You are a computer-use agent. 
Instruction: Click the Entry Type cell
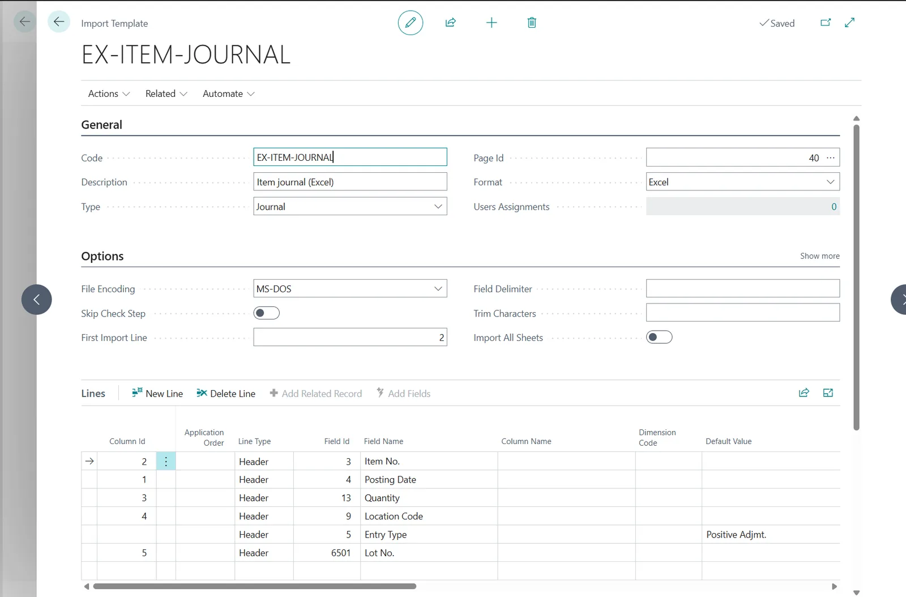(x=429, y=535)
